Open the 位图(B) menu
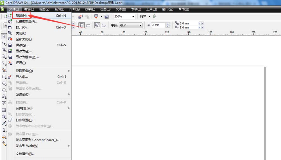 105,9
